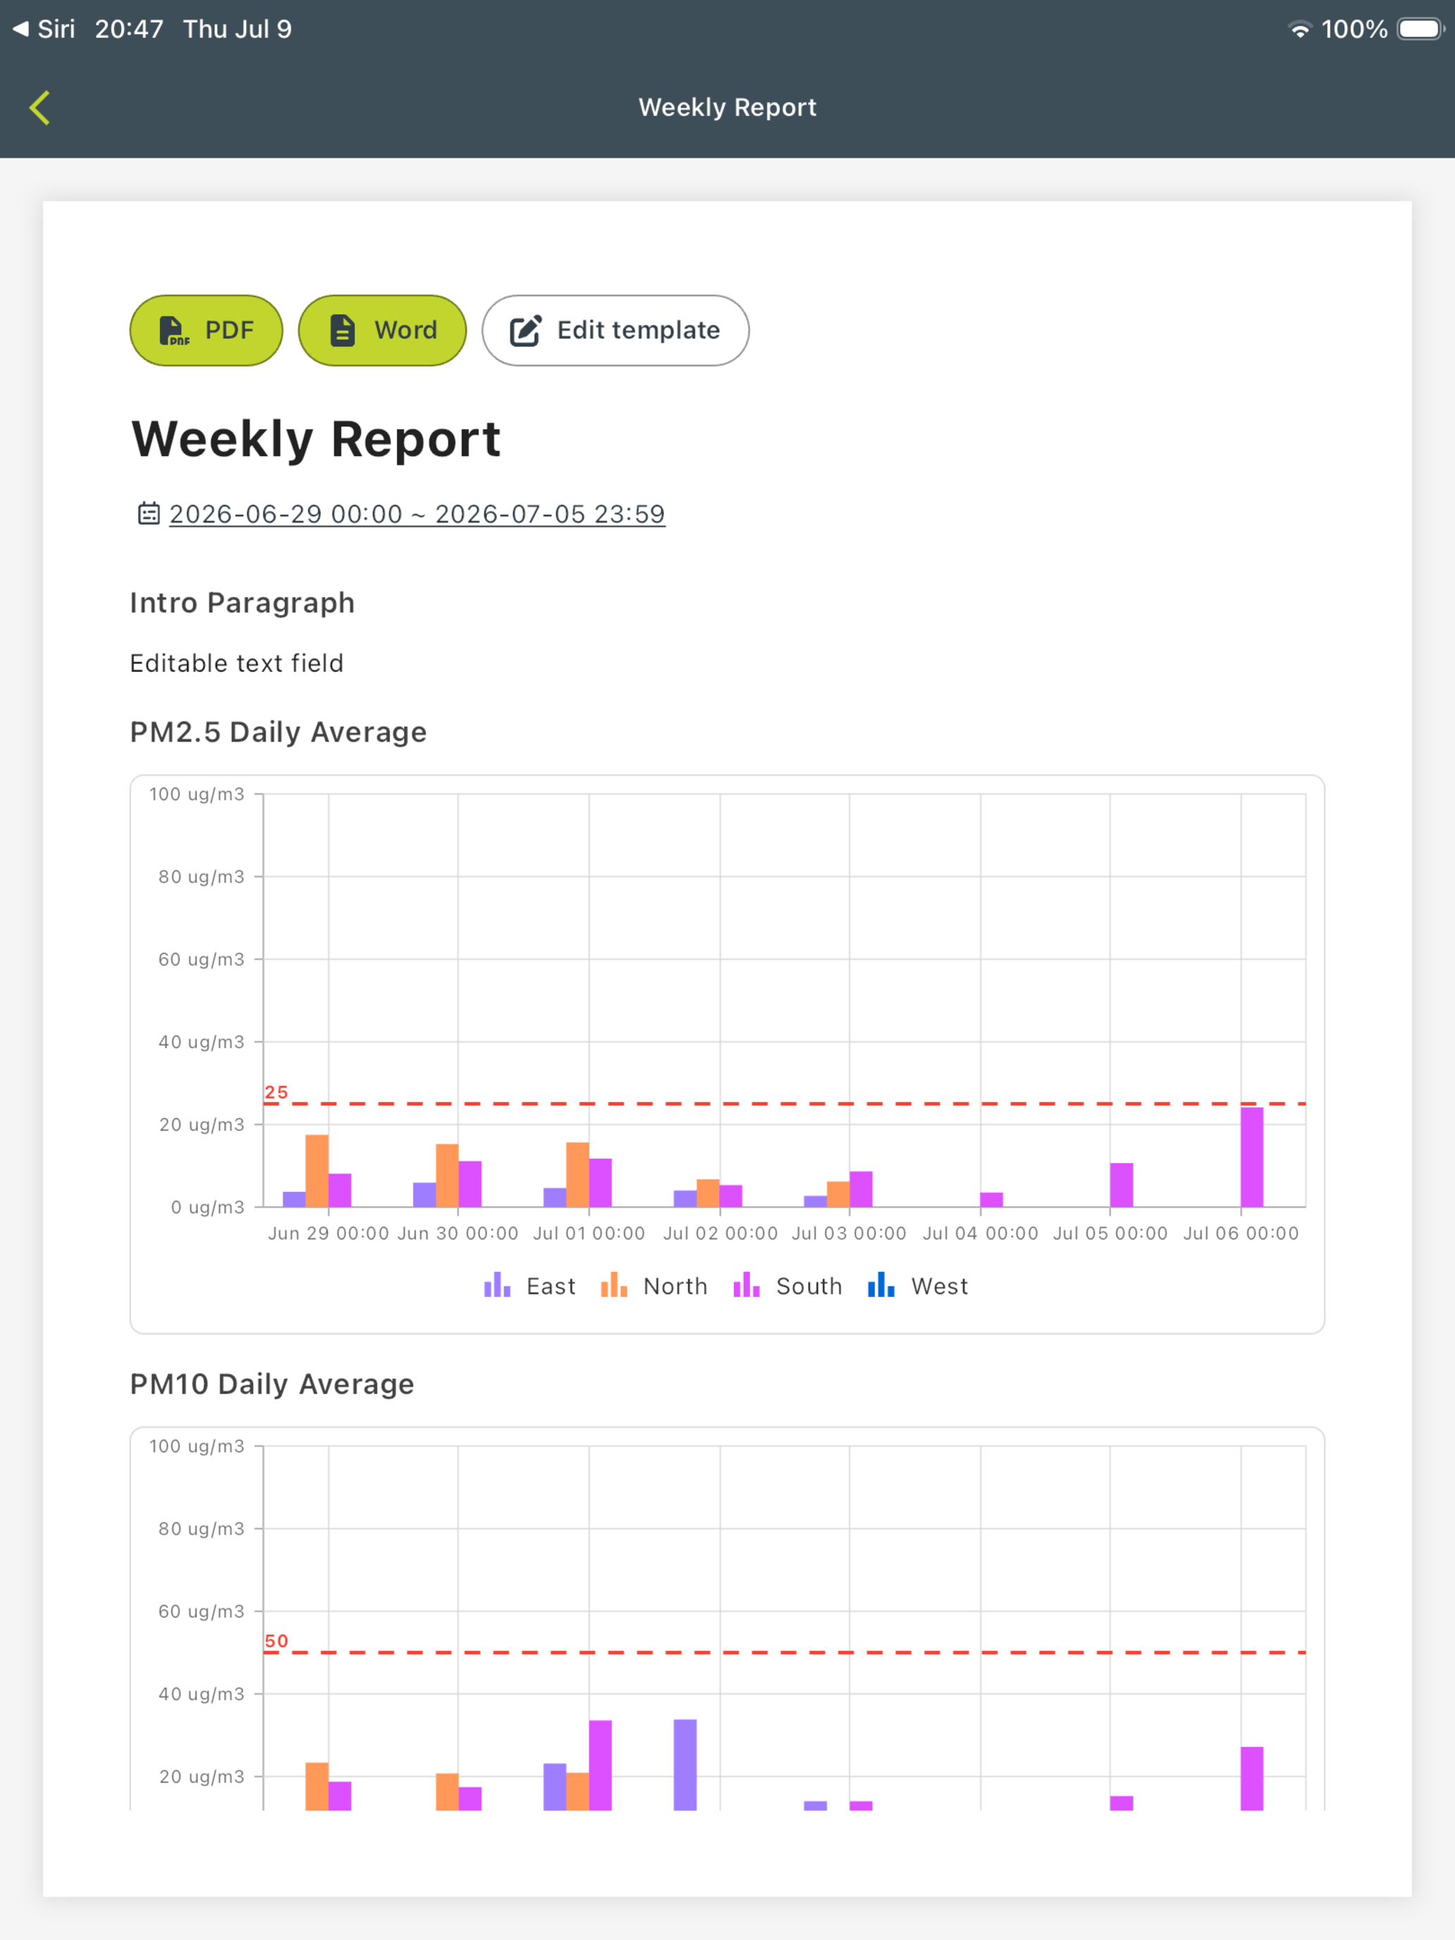Image resolution: width=1455 pixels, height=1940 pixels.
Task: Click the North legend bar icon
Action: [x=614, y=1285]
